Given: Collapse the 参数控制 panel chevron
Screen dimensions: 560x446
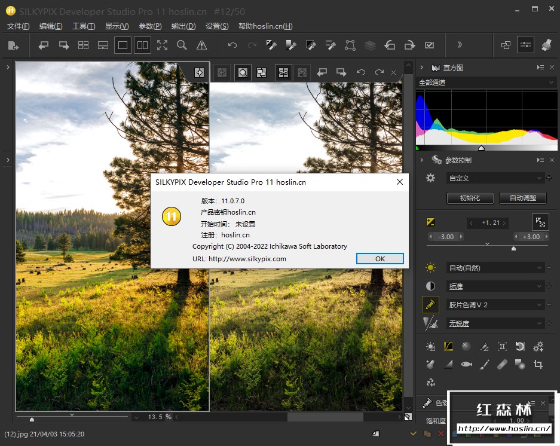Looking at the screenshot, I should [421, 160].
